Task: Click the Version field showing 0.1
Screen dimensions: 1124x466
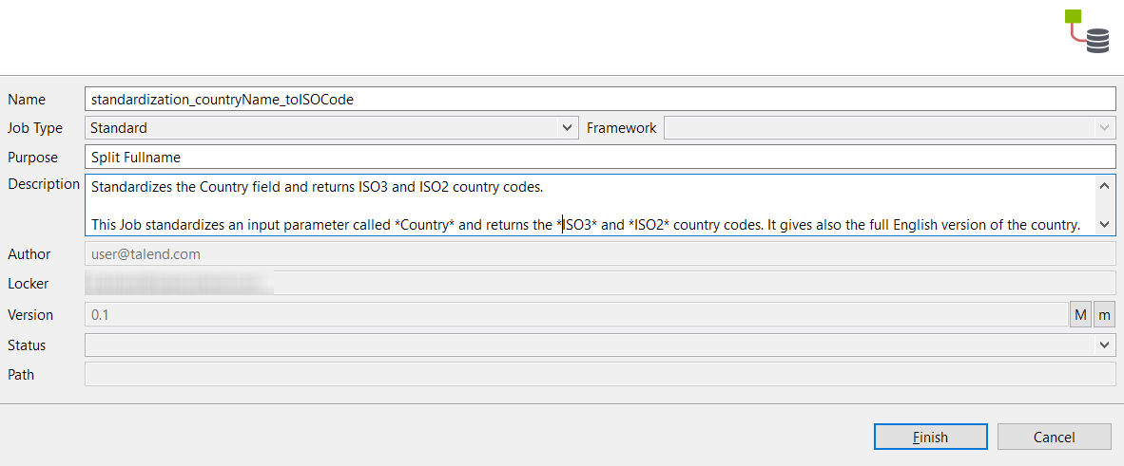Action: point(574,315)
